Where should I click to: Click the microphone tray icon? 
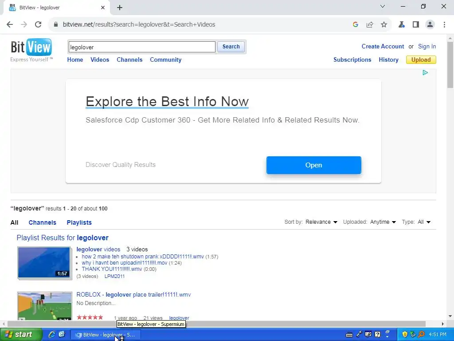coord(359,334)
